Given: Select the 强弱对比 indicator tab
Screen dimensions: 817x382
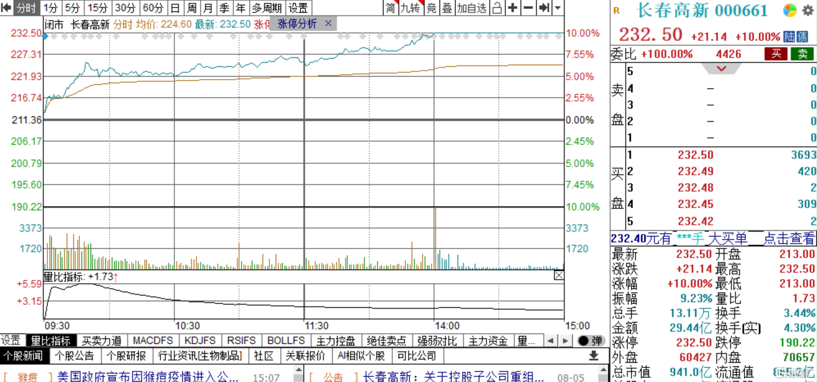Looking at the screenshot, I should pos(437,340).
